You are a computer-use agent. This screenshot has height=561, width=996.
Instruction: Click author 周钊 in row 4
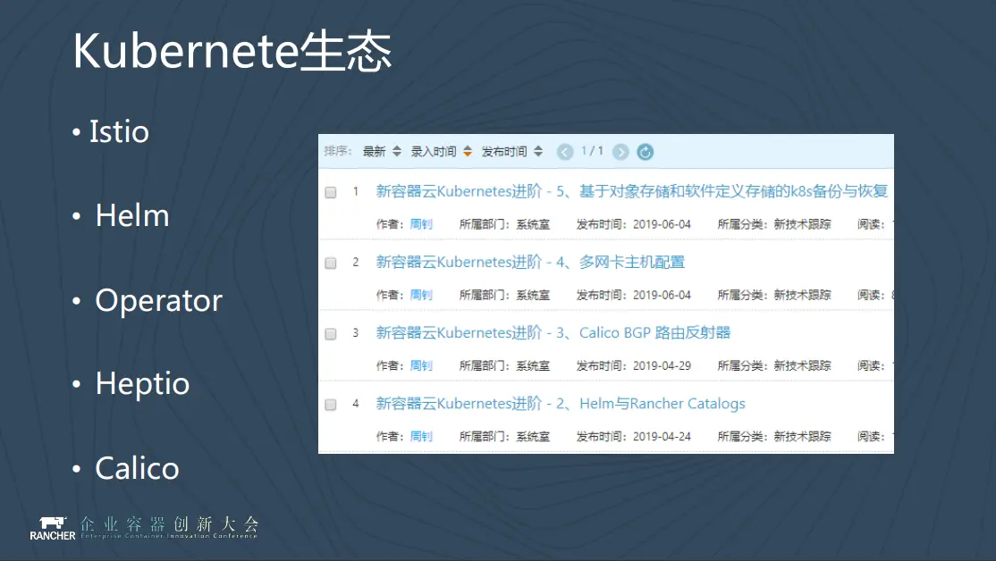[x=421, y=437]
